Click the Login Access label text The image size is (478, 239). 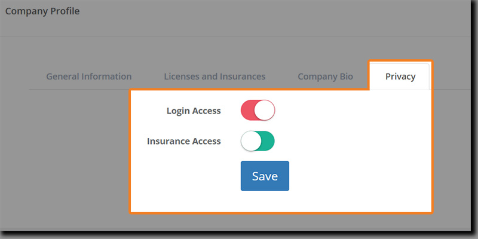[194, 111]
